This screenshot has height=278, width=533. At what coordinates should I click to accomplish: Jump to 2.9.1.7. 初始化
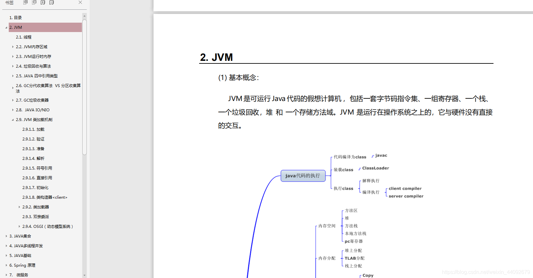(35, 188)
